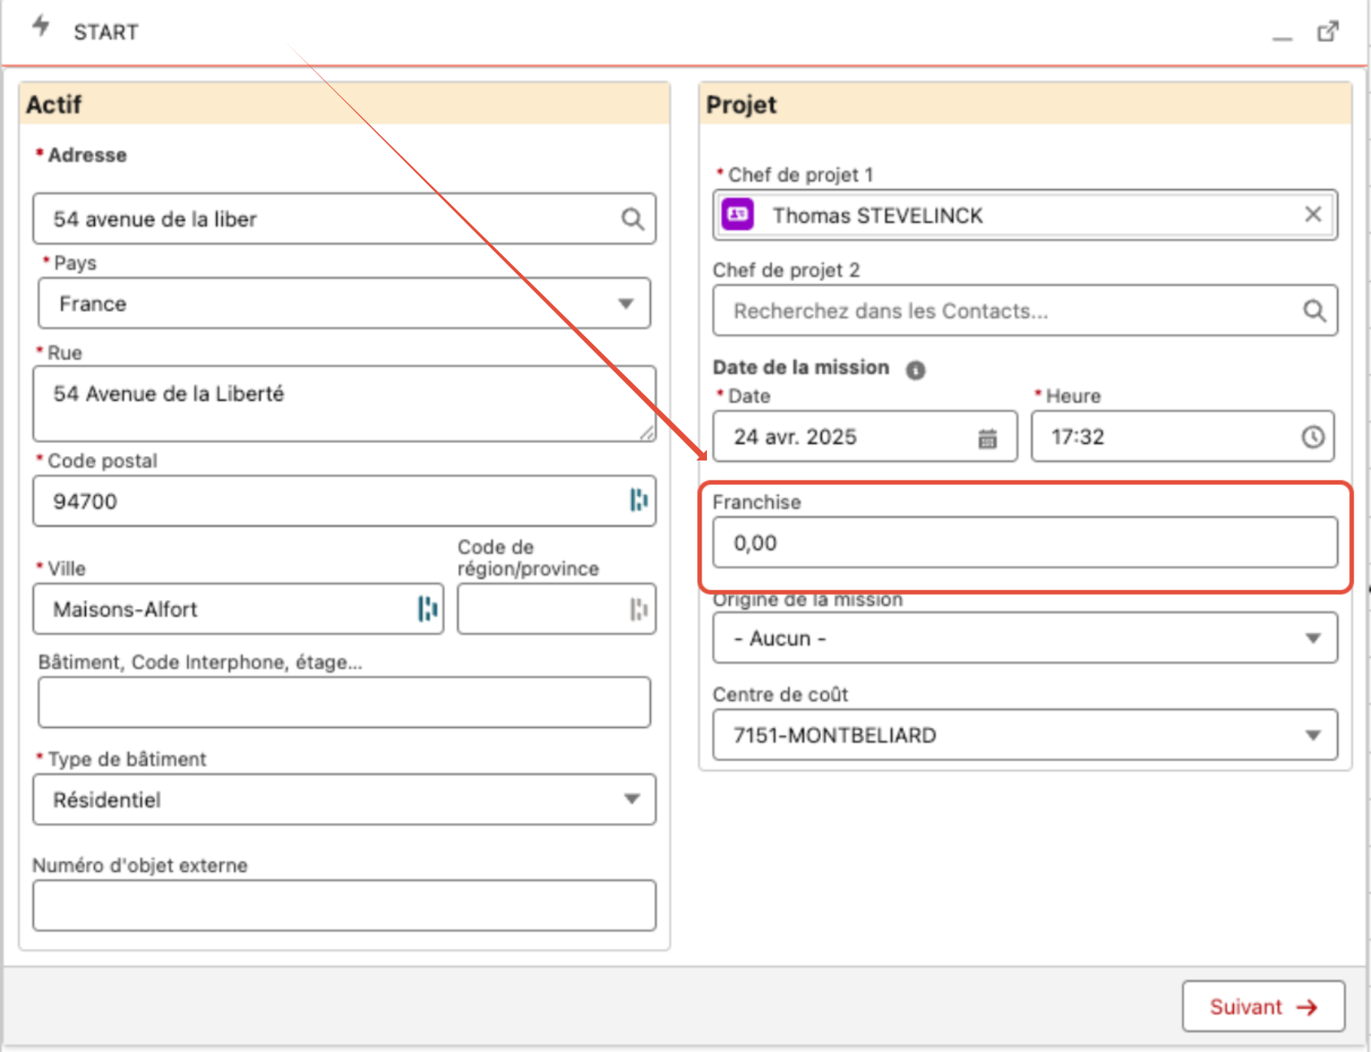Click the START title text

(106, 32)
